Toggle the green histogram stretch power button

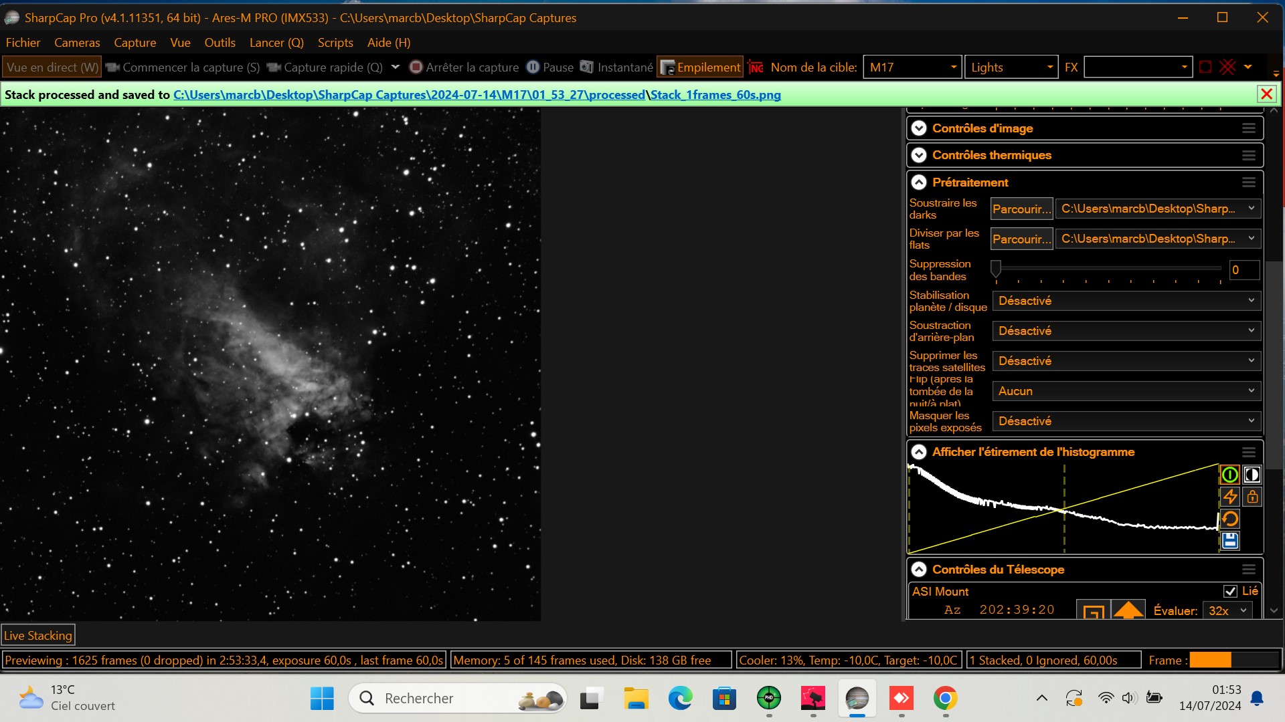tap(1229, 475)
